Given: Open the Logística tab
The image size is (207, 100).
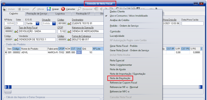Looking at the screenshot, I should coord(60,14).
